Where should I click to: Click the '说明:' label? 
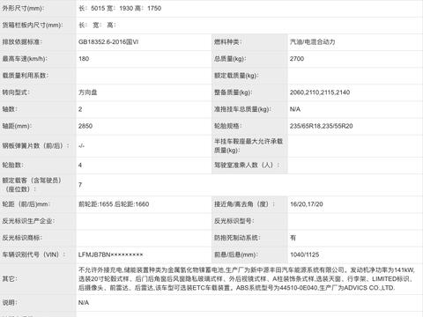tap(10, 303)
